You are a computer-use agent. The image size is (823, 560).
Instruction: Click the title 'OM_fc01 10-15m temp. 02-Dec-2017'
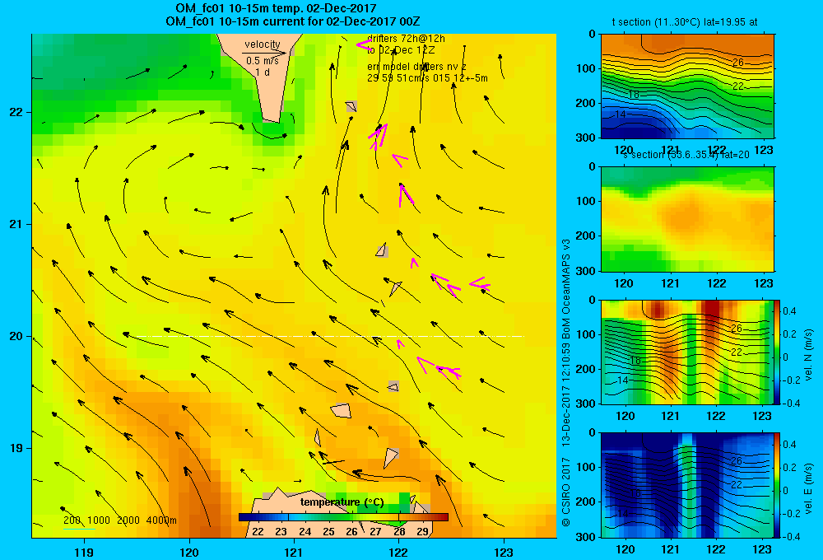tap(276, 8)
